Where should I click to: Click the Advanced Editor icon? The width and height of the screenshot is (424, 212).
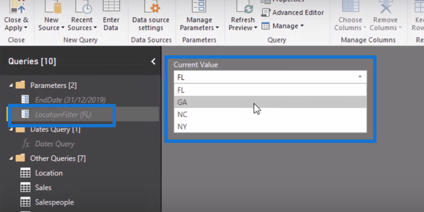point(266,13)
